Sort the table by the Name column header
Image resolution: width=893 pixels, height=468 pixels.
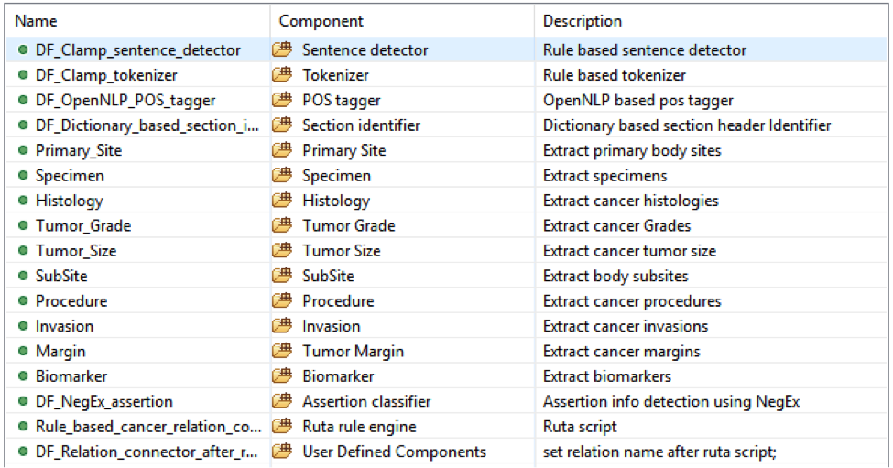37,21
